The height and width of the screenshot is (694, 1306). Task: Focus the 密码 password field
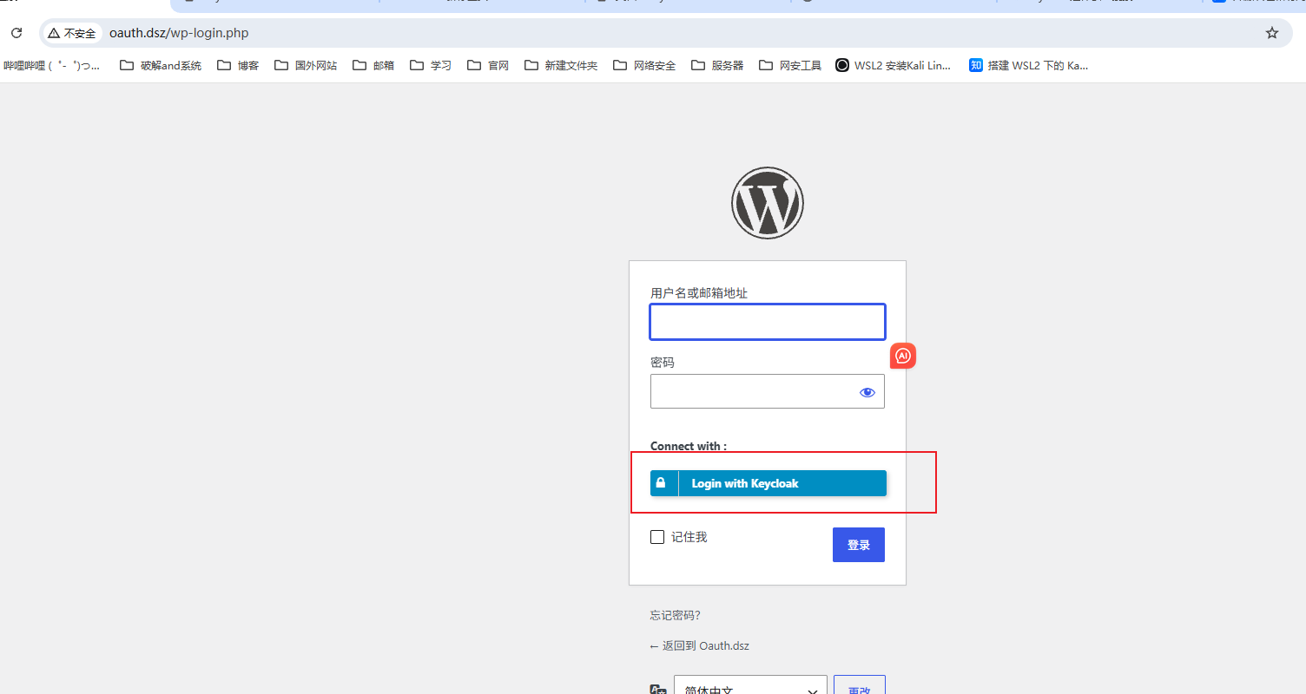pos(768,391)
